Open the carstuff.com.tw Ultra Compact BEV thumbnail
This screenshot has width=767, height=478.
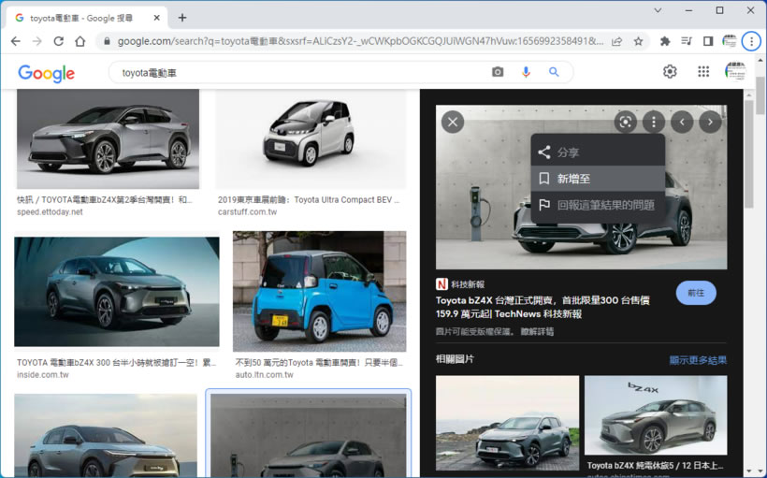pos(311,139)
